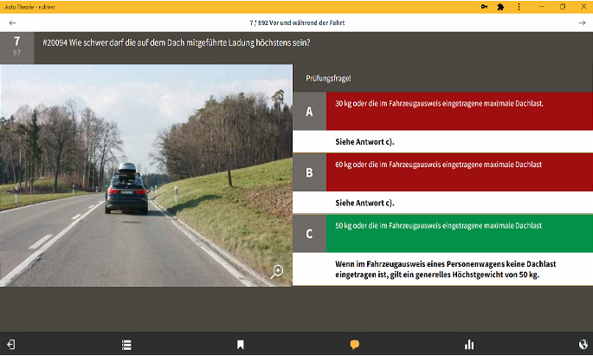Click the question number 7 box
Viewport: 593px width, 356px height.
(16, 48)
